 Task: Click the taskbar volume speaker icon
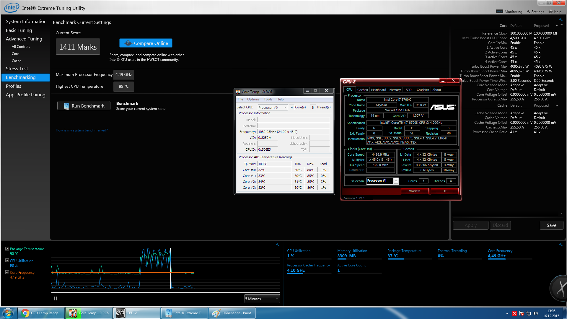point(536,313)
